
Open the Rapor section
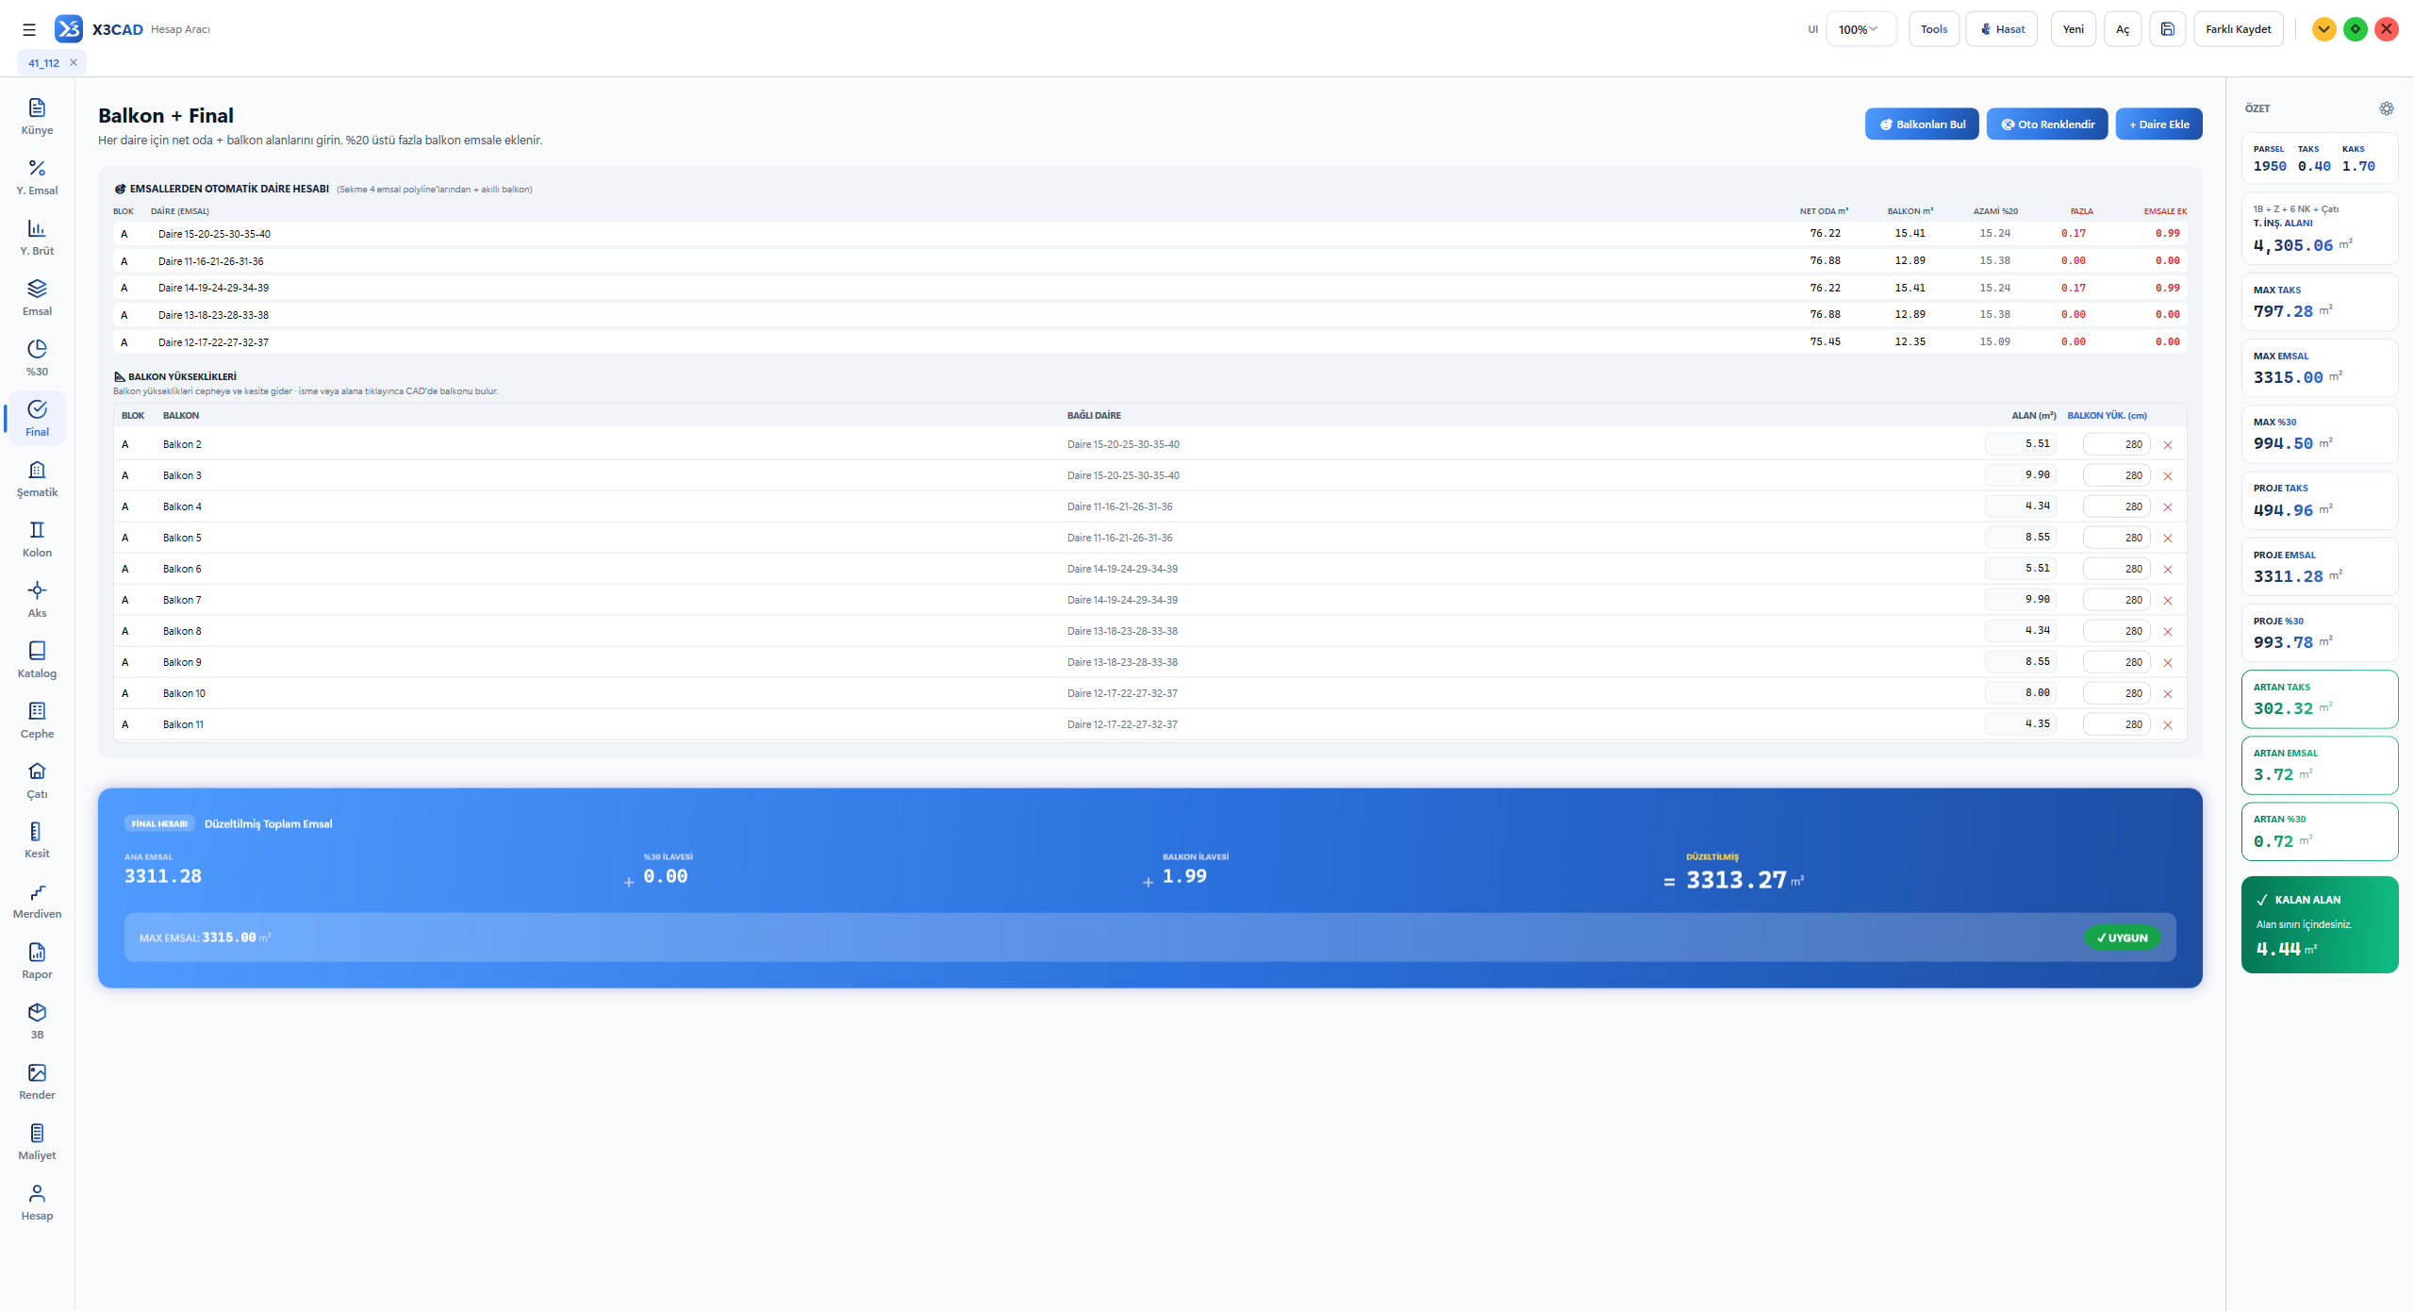pyautogui.click(x=37, y=960)
